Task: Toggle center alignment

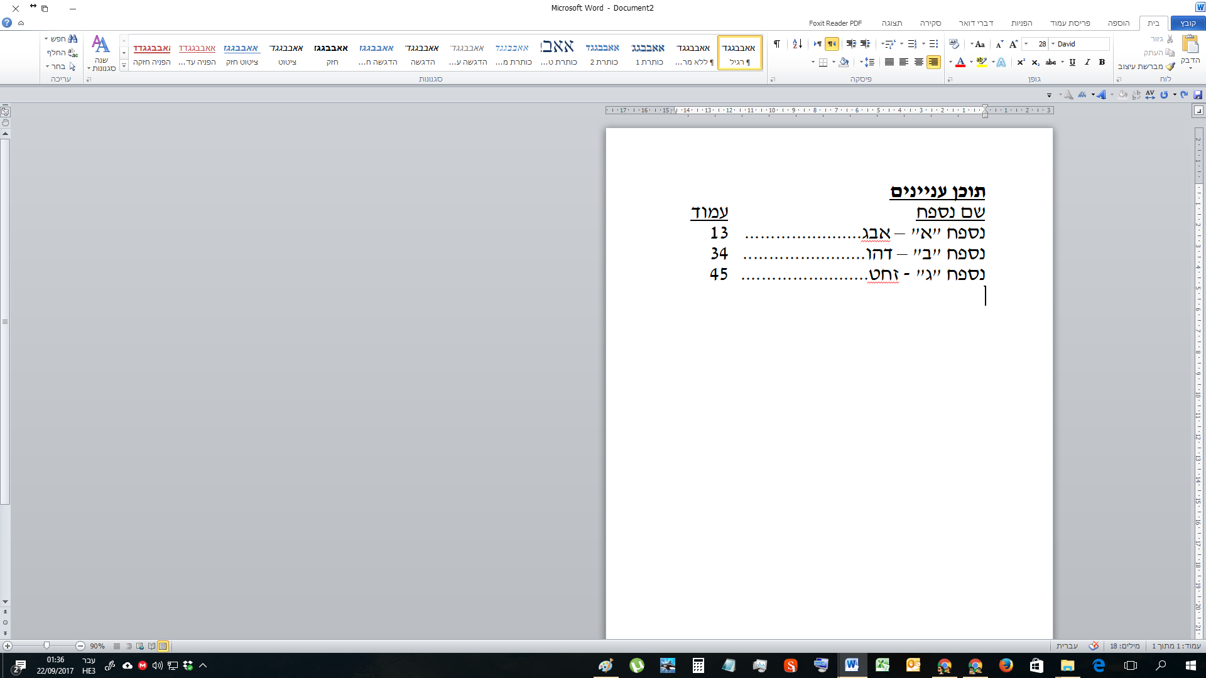Action: [x=918, y=62]
